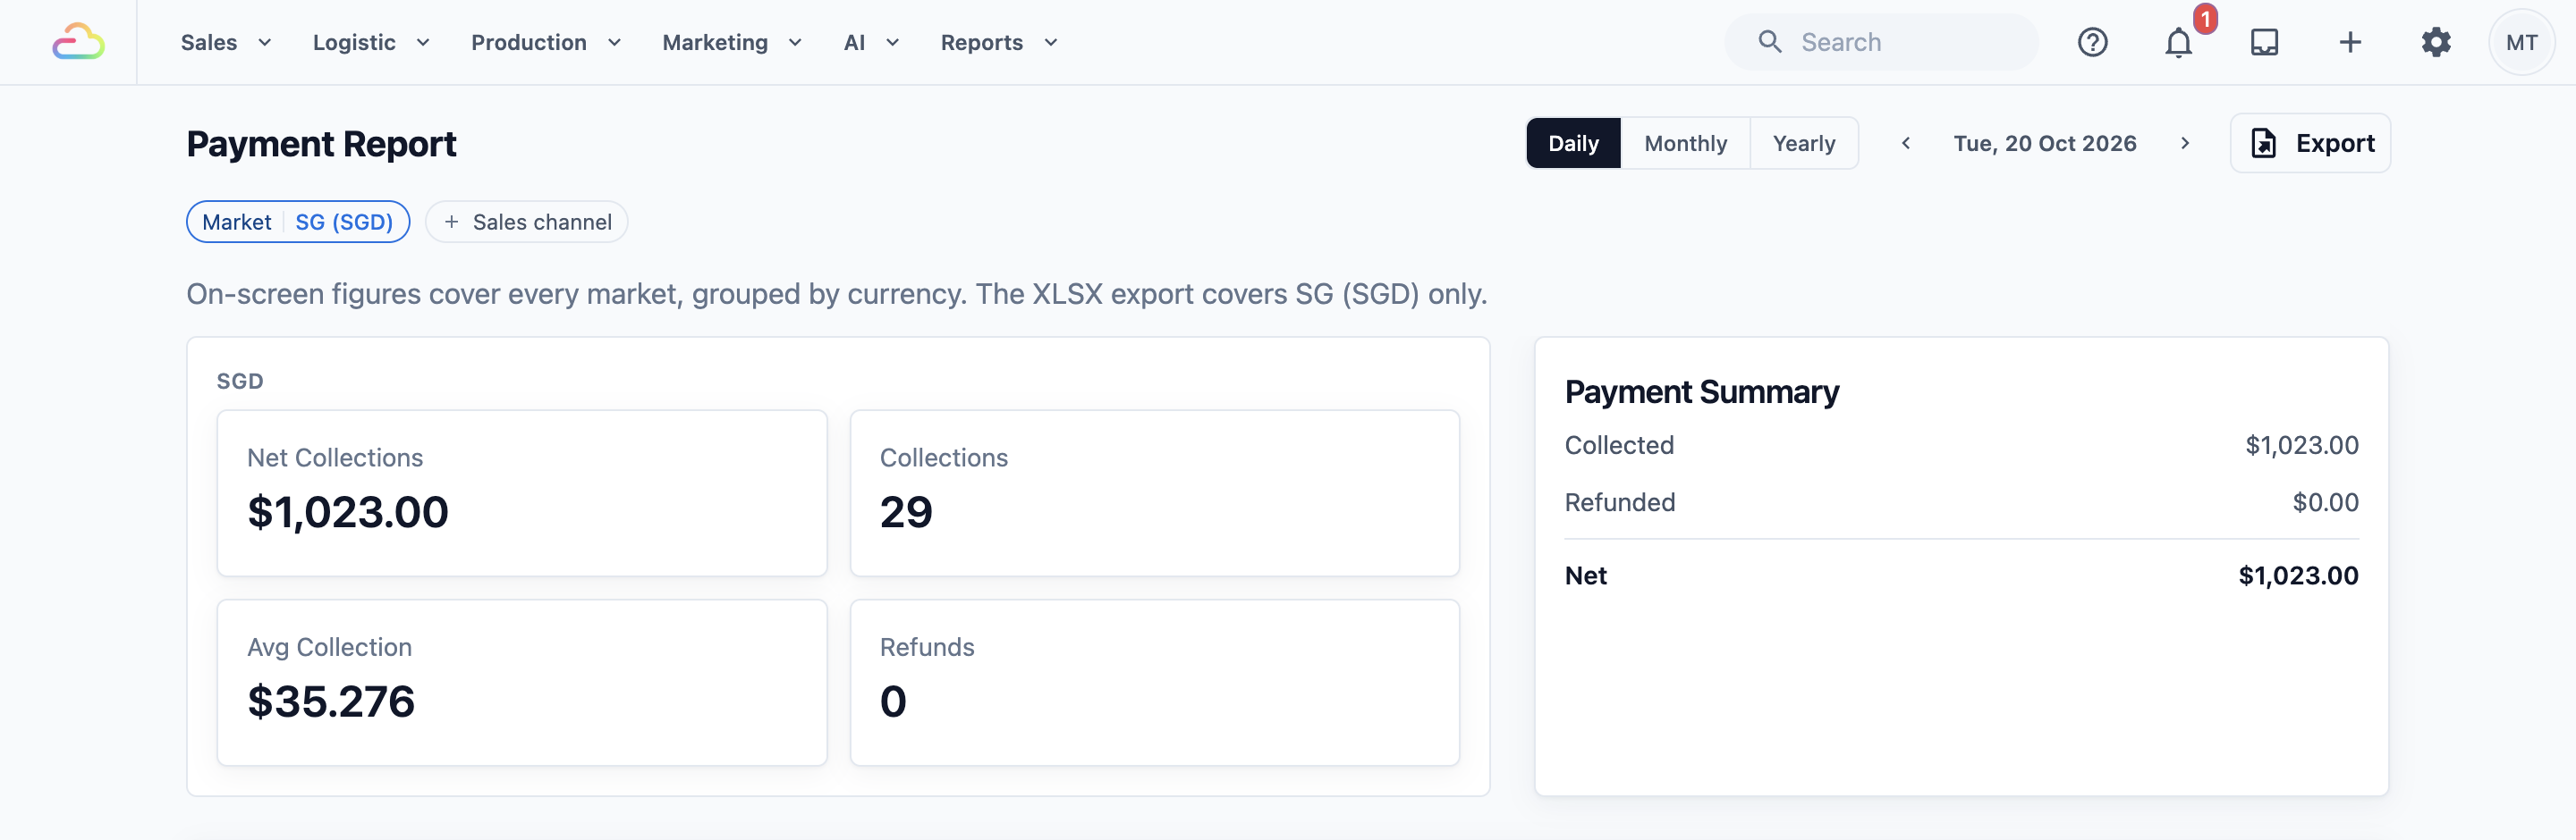Expand the AI menu

(x=871, y=42)
